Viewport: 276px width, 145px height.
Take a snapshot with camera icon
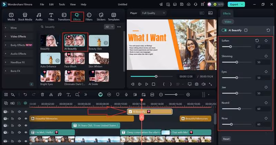pyautogui.click(x=196, y=84)
